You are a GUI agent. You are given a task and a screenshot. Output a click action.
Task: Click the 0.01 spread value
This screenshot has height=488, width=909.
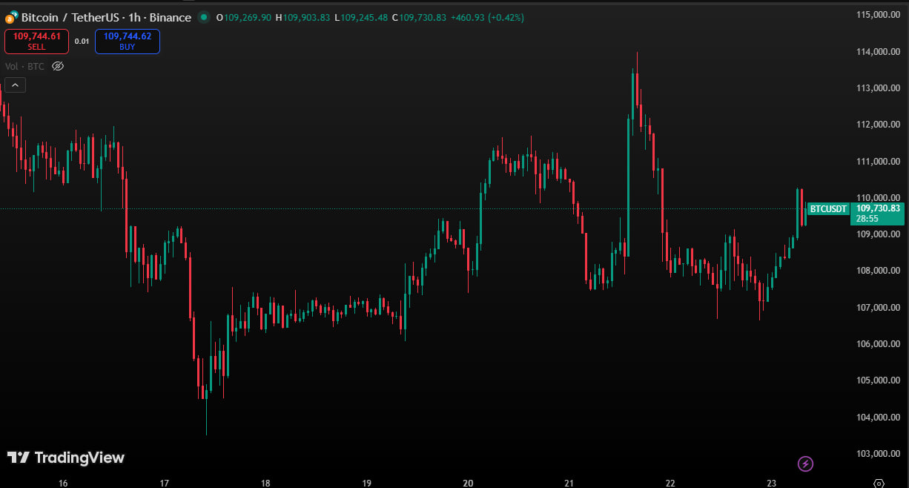click(82, 42)
